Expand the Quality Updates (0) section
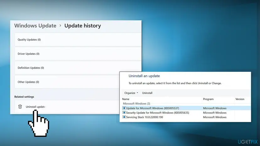 click(78, 39)
